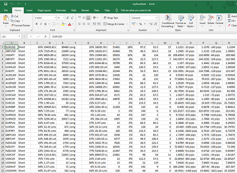Image resolution: width=237 pixels, height=173 pixels.
Task: Increase font size with large A
Action: pyautogui.click(x=67, y=18)
